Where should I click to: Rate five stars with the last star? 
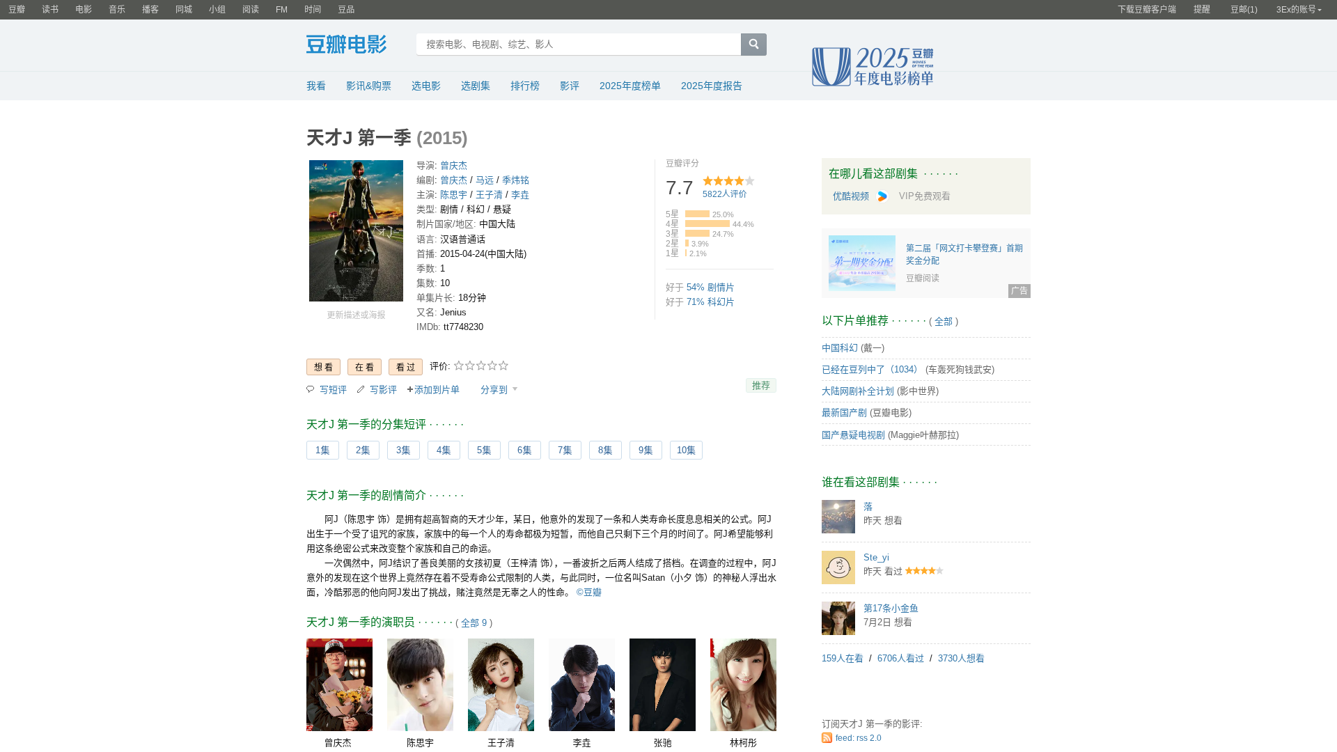(503, 366)
